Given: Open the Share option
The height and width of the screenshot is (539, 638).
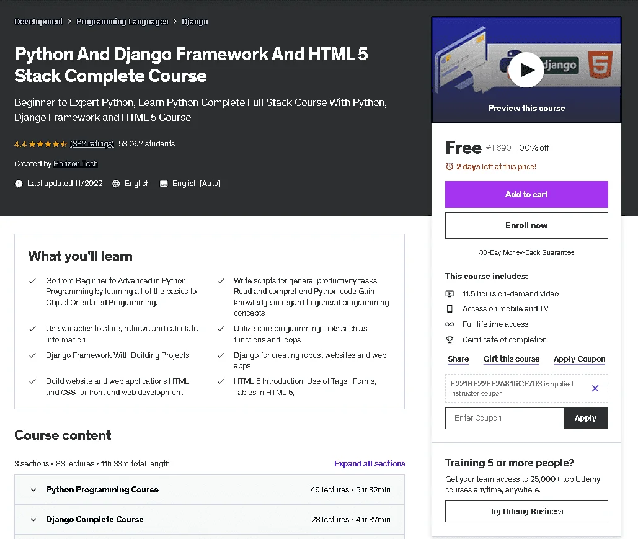Looking at the screenshot, I should point(458,359).
